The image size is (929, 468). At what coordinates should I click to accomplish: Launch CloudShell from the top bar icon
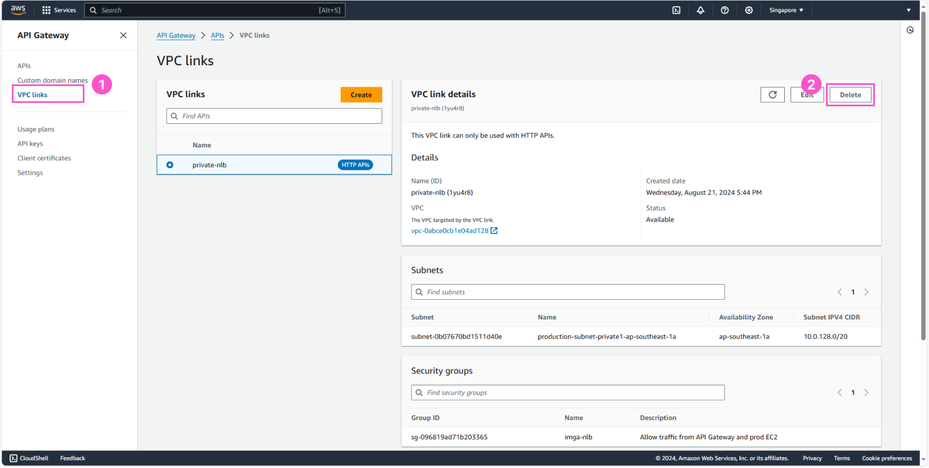[676, 10]
